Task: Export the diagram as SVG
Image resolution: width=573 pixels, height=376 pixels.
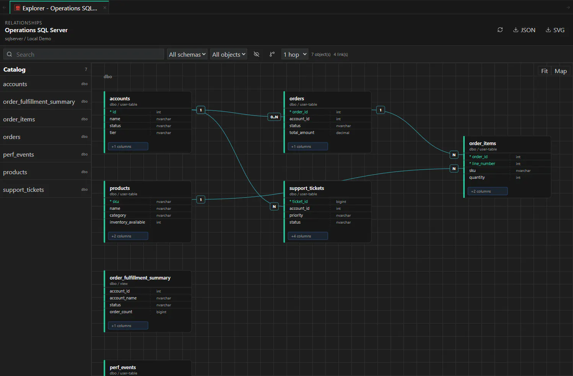Action: coord(555,30)
